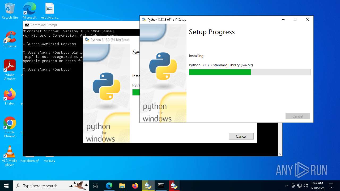Click the 'Setup Progress' heading

coord(212,32)
